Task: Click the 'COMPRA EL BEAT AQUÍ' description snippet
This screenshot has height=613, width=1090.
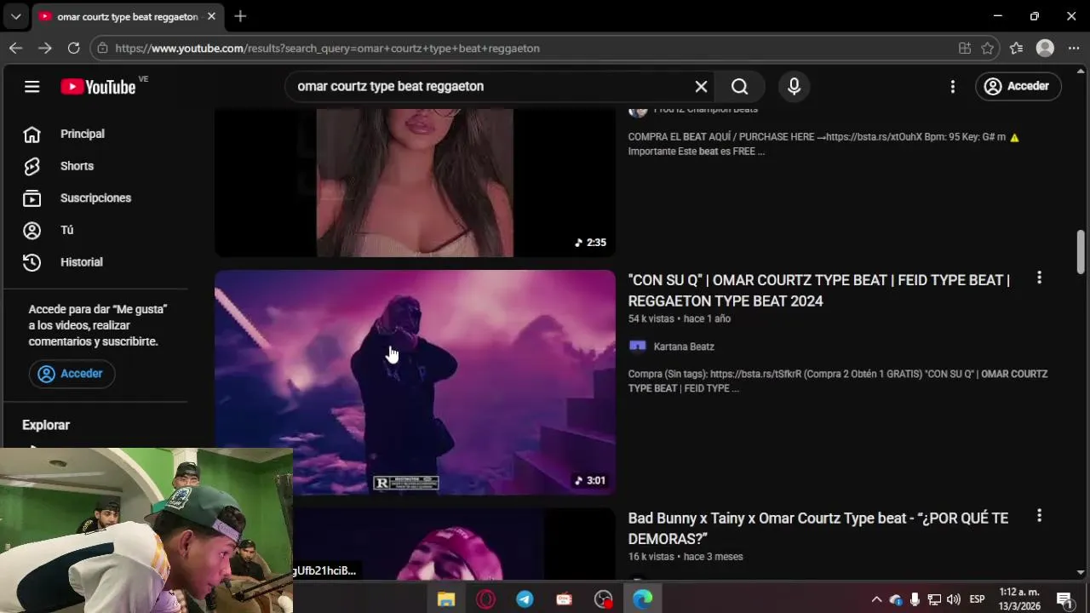Action: click(823, 144)
